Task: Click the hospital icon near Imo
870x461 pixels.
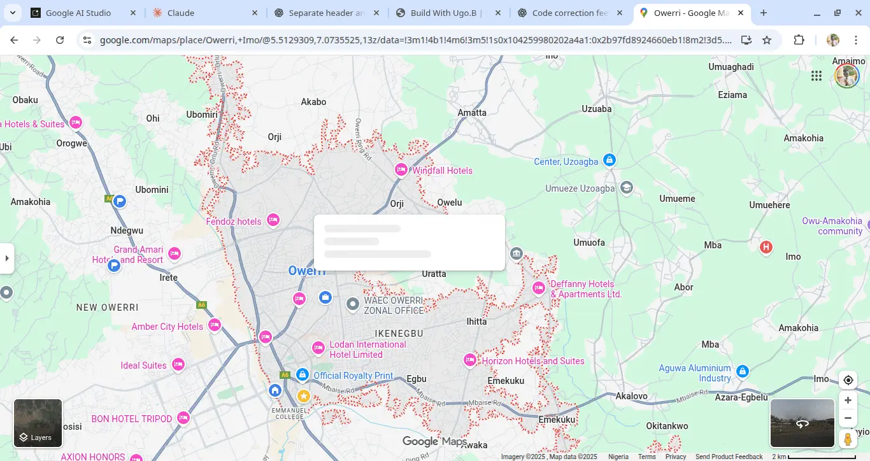Action: [766, 246]
